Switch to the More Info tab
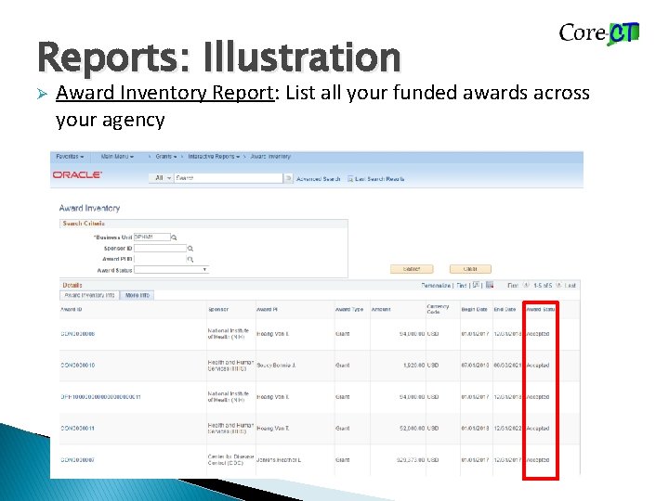669x501 pixels. point(138,295)
